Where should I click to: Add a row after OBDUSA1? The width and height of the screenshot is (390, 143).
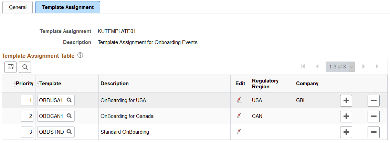point(346,100)
